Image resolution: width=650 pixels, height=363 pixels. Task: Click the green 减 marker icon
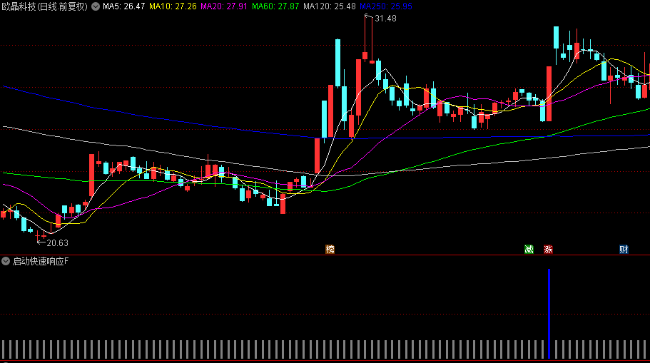529,249
